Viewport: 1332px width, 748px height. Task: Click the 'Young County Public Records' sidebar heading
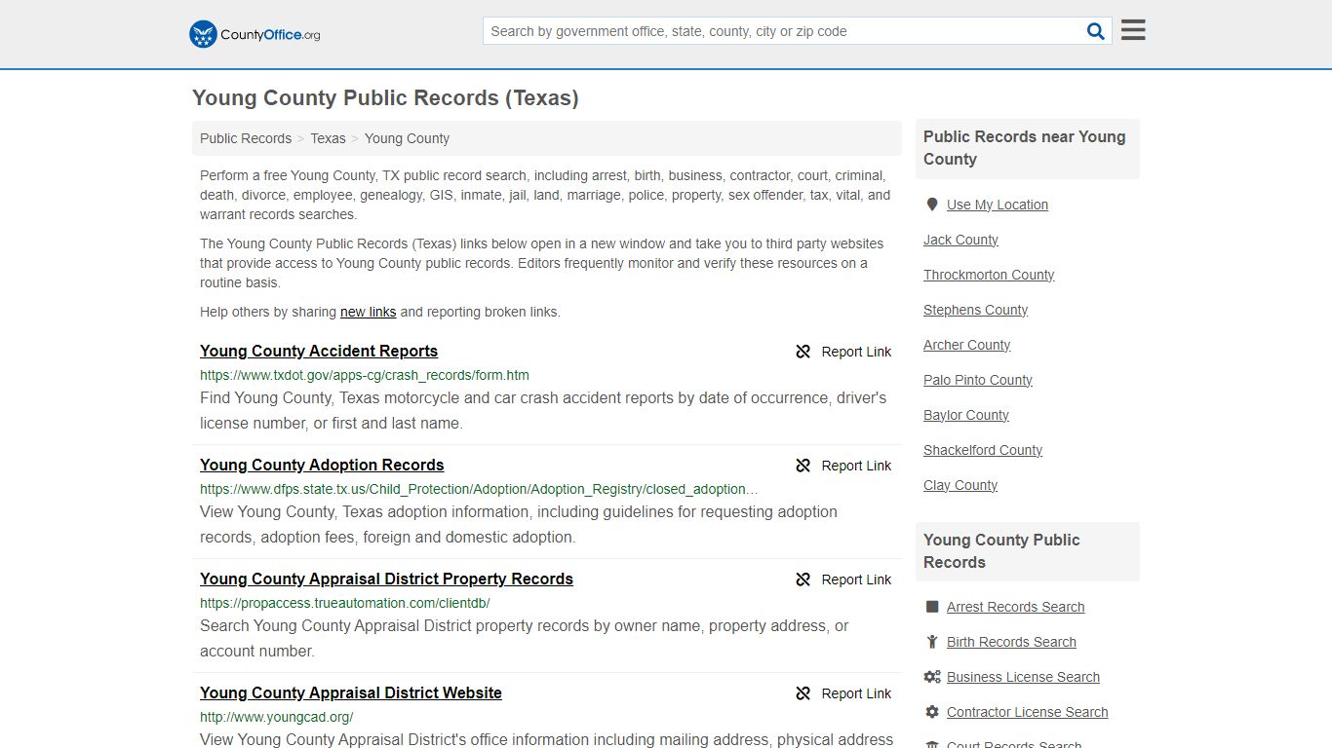[1001, 551]
